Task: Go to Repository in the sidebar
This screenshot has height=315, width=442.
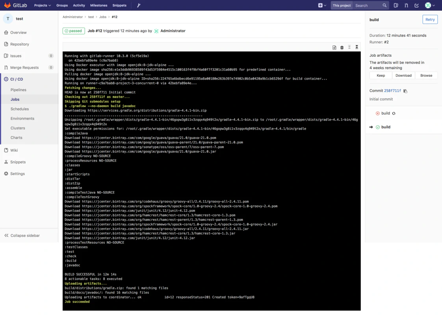Action: [x=20, y=44]
